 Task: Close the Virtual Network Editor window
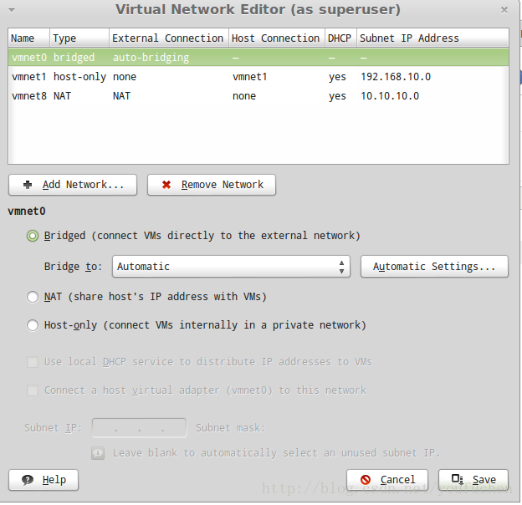click(x=504, y=10)
